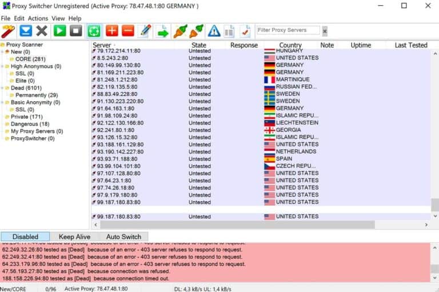Select the ProxySwitcher (0) folder
439x292 pixels.
coord(33,139)
